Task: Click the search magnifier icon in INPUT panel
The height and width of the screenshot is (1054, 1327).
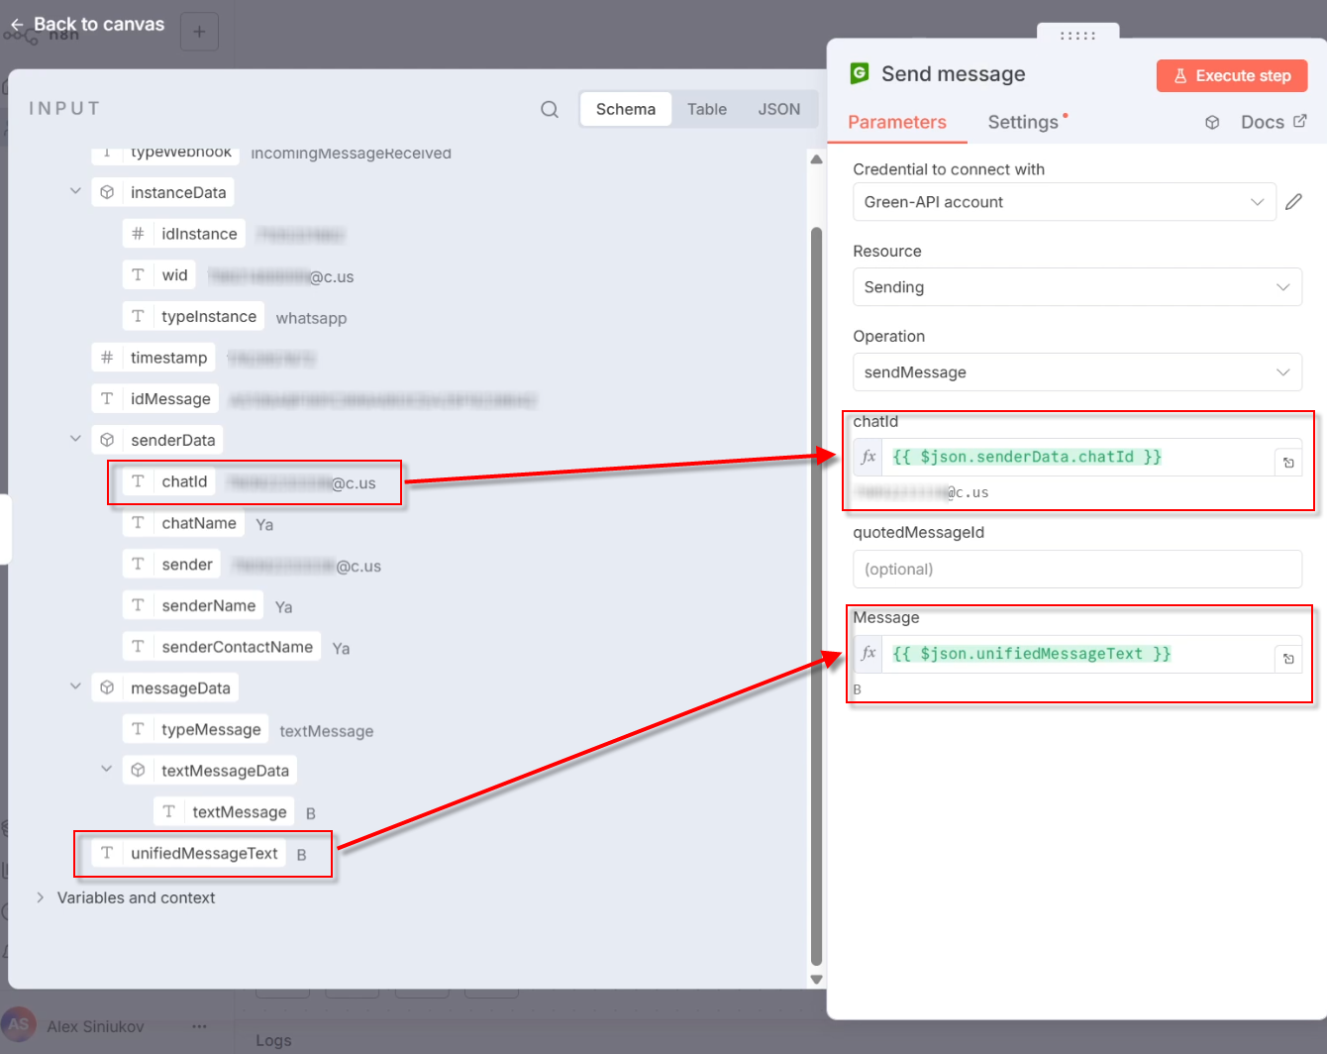Action: [x=550, y=110]
